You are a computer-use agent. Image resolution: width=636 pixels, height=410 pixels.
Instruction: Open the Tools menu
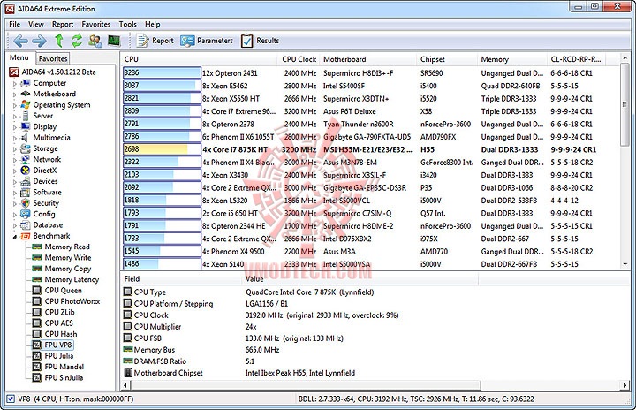coord(128,24)
